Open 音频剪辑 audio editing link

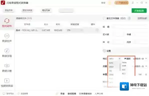72,94
